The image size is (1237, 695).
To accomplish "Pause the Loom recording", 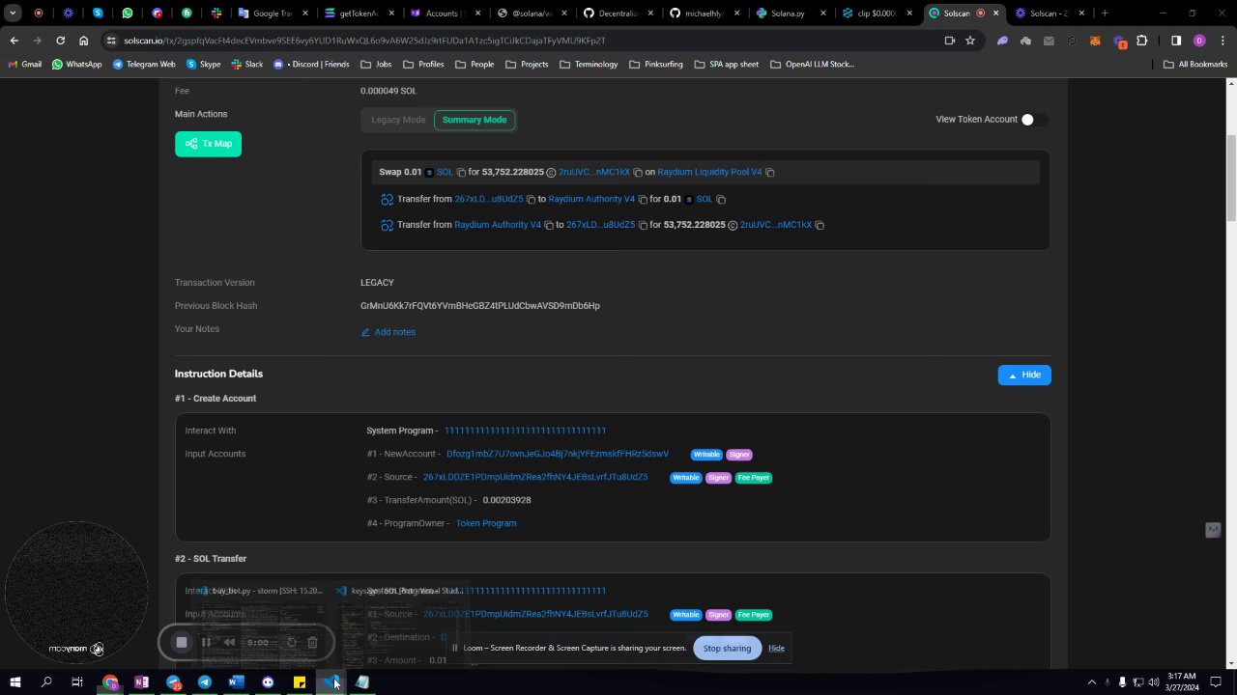I will click(x=206, y=642).
